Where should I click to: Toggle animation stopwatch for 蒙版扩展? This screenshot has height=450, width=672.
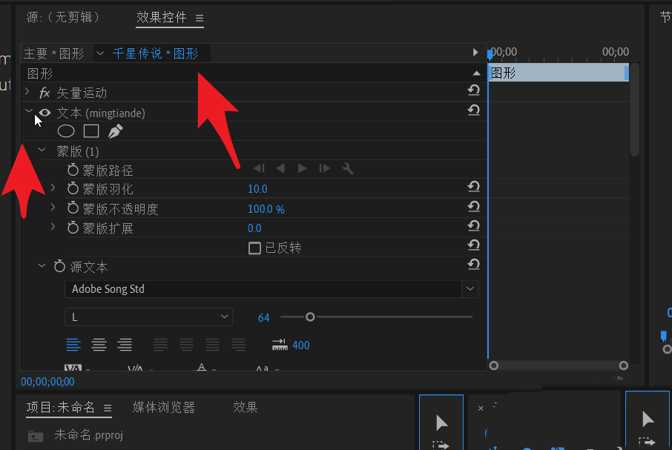73,228
